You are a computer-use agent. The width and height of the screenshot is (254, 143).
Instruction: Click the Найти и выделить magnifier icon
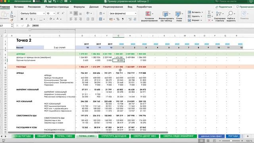tap(230, 14)
